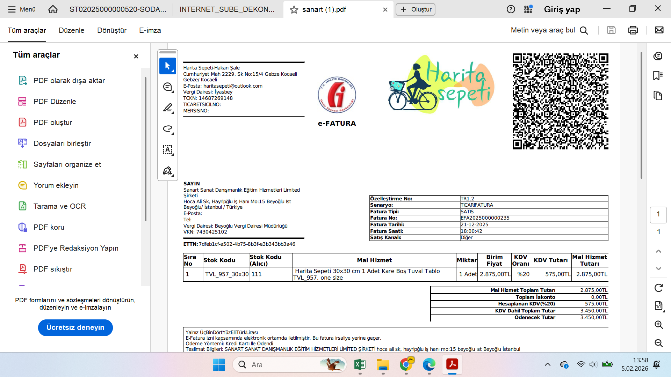Open the Menü hamburger menu

pos(22,9)
